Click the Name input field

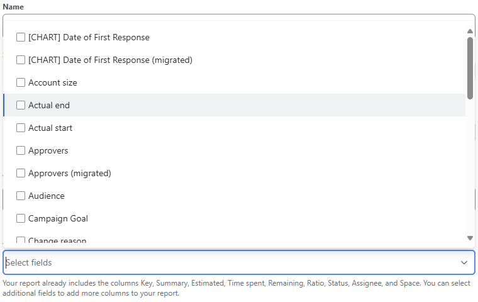[239, 17]
